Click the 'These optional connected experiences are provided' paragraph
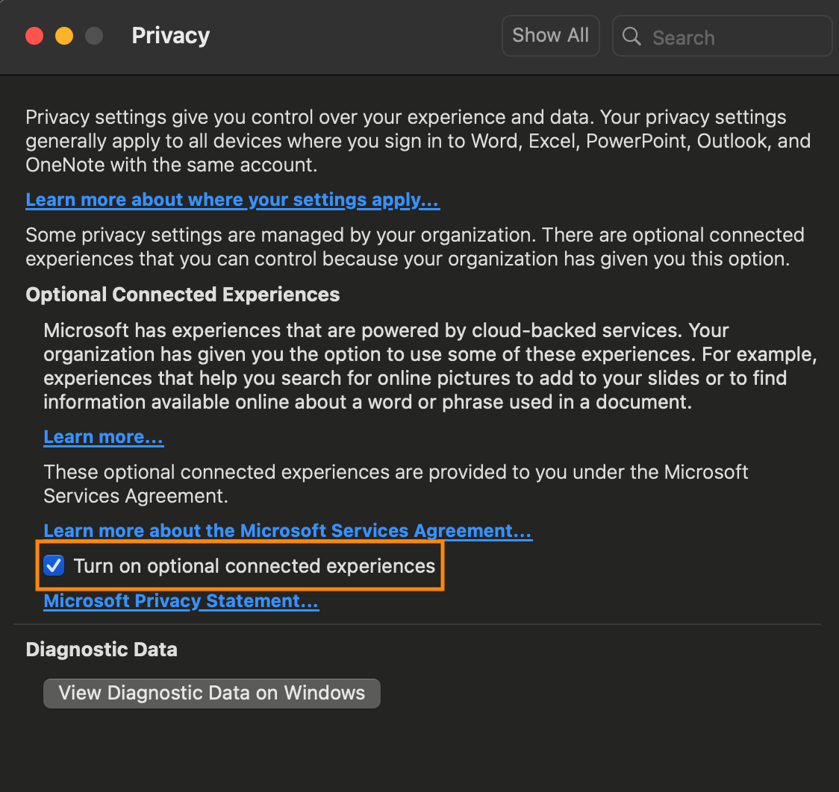Image resolution: width=839 pixels, height=792 pixels. coord(396,483)
